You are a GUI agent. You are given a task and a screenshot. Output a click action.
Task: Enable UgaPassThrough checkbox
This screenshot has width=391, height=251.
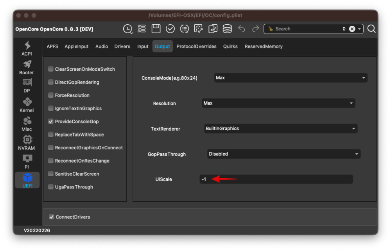50,187
